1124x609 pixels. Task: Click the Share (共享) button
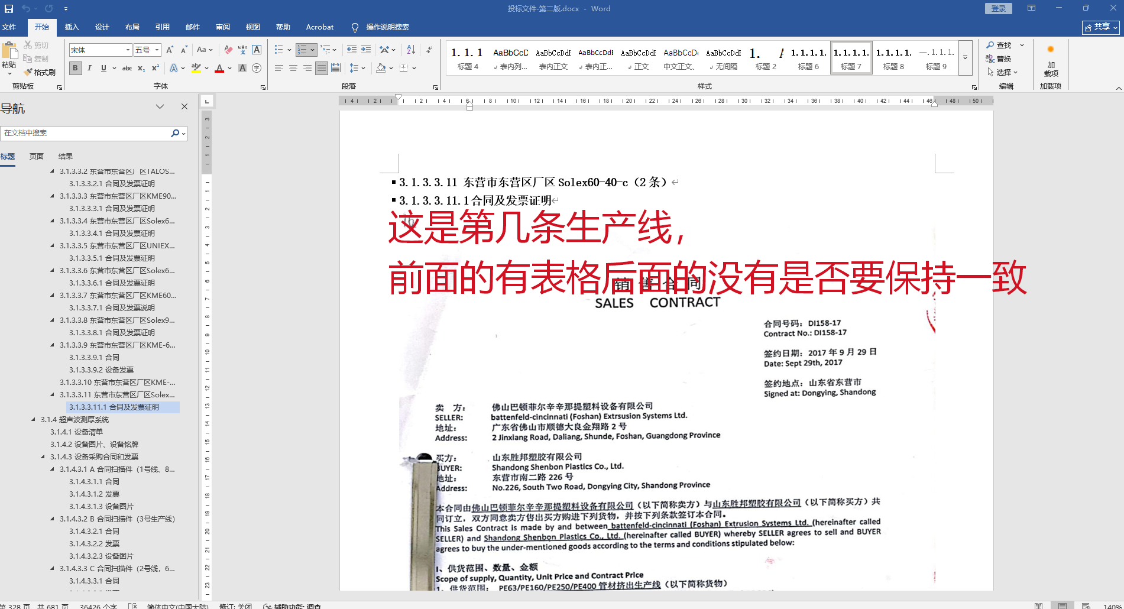(x=1101, y=27)
